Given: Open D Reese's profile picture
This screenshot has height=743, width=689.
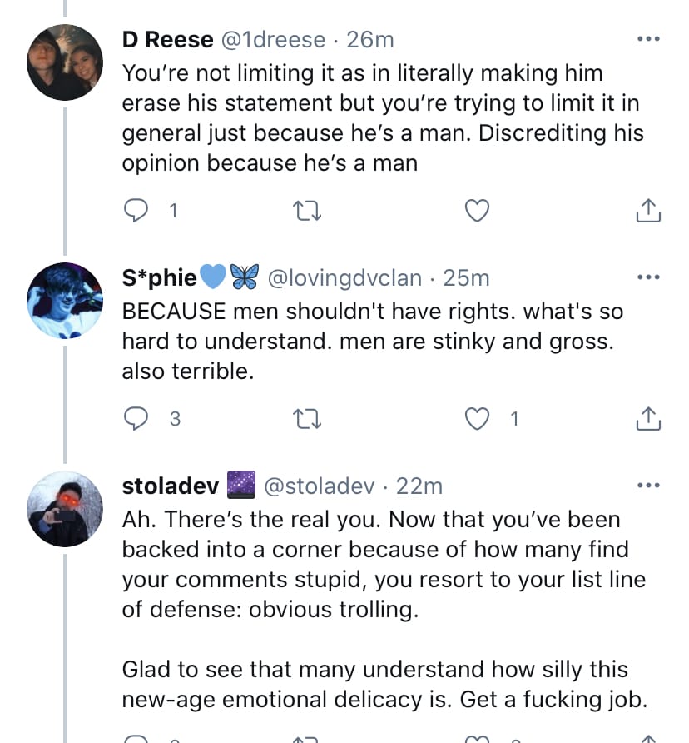Looking at the screenshot, I should click(x=65, y=62).
